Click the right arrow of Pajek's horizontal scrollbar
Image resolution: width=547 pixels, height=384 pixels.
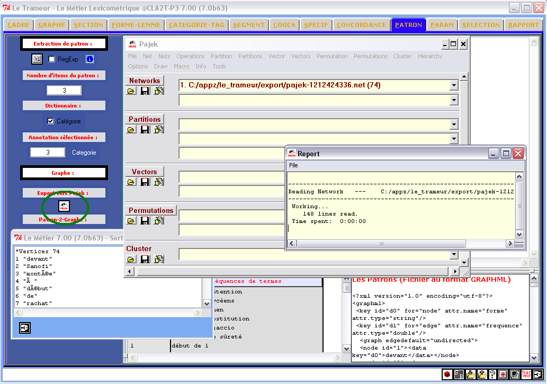coord(455,271)
